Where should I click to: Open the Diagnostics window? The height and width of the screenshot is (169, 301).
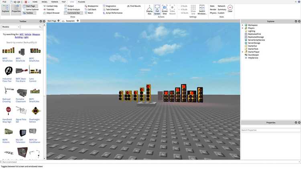coord(110,6)
